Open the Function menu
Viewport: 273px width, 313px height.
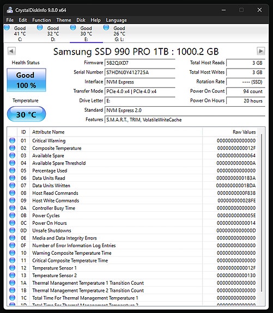tap(41, 20)
